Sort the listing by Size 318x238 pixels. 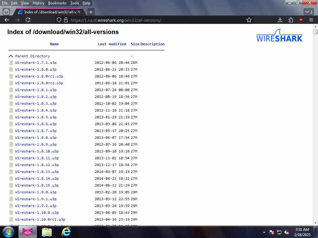point(135,44)
